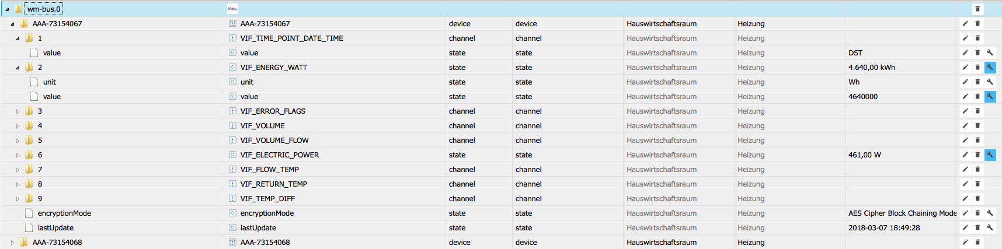Expand folder 7 for VIF_FLOW_TEMP
This screenshot has height=249, width=1002.
(18, 170)
